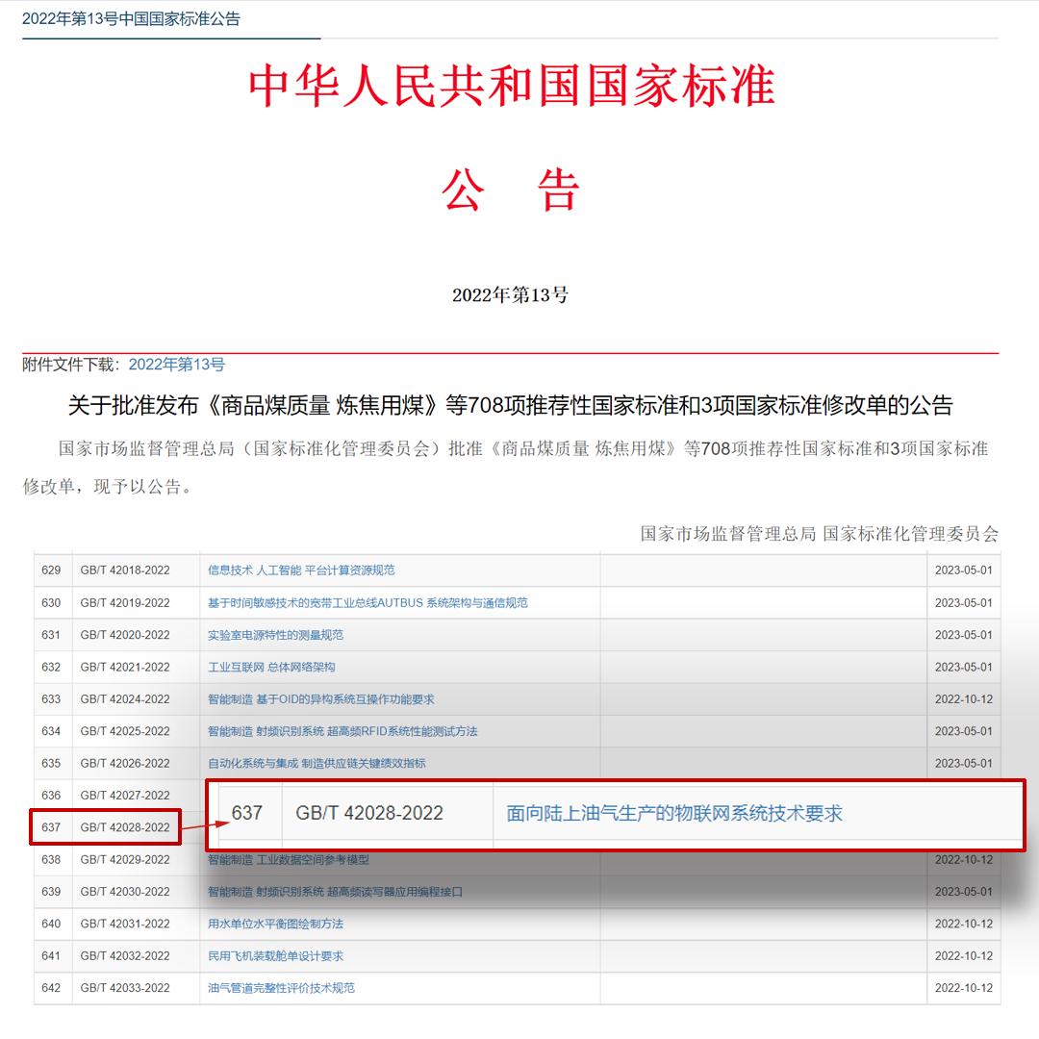This screenshot has width=1039, height=1039.
Task: Select the implementation date 2023-05-01 for entry 629
Action: 965,570
